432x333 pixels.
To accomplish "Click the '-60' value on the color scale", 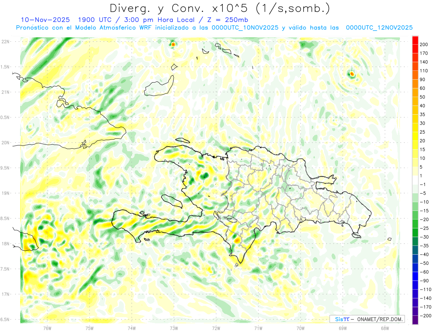I will pos(424,272).
